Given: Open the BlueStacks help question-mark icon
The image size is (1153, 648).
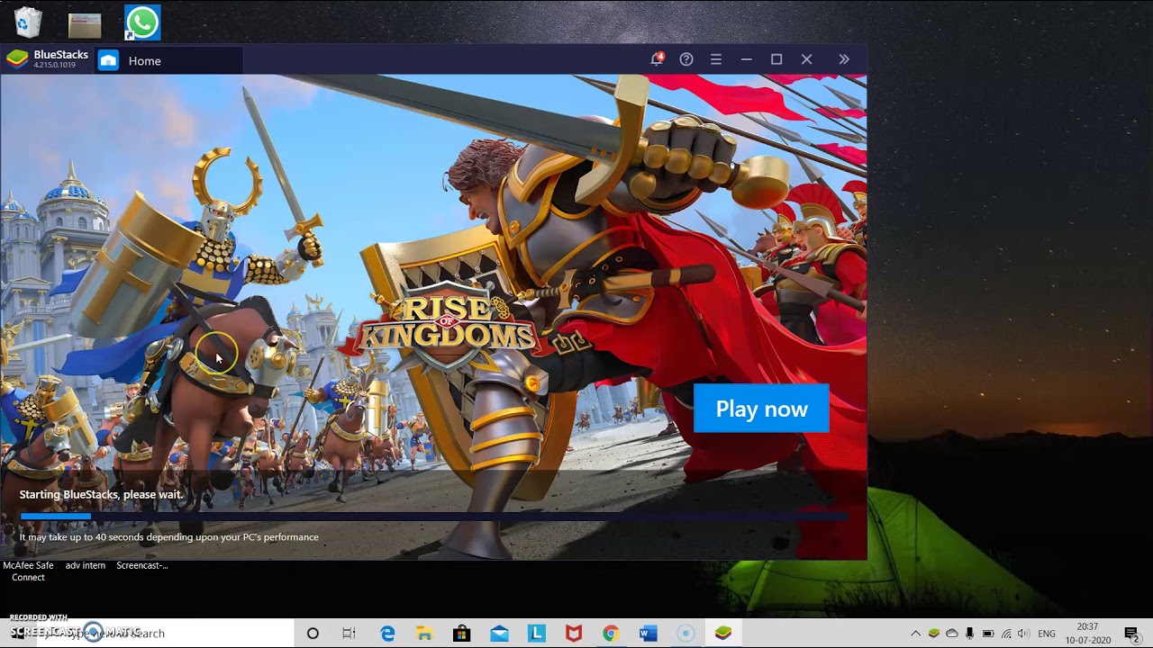Looking at the screenshot, I should [x=686, y=59].
